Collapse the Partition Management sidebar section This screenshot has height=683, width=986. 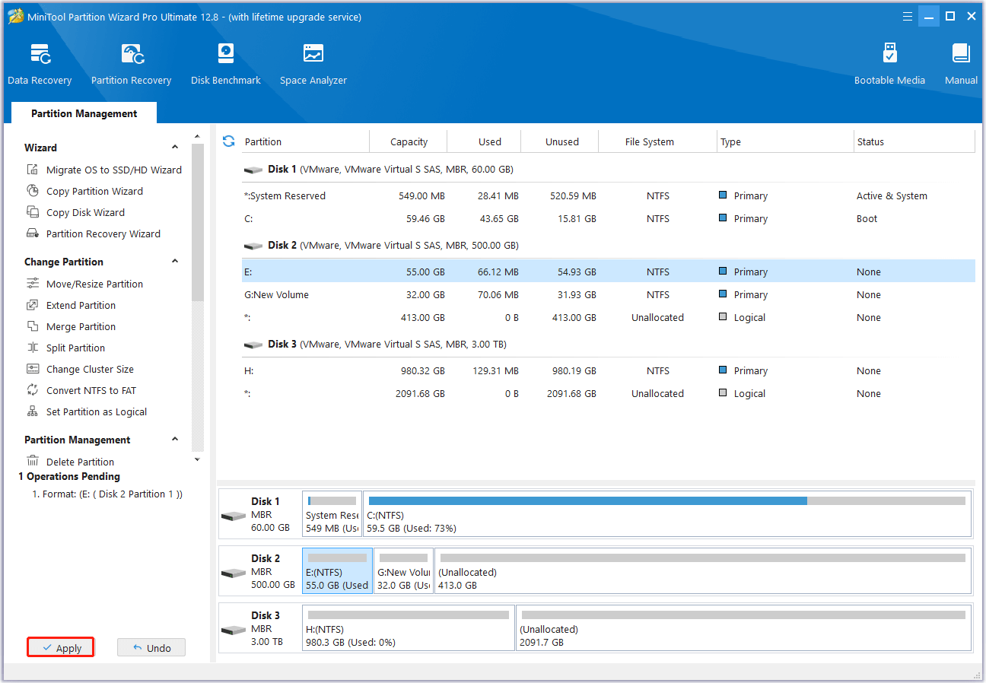point(175,440)
